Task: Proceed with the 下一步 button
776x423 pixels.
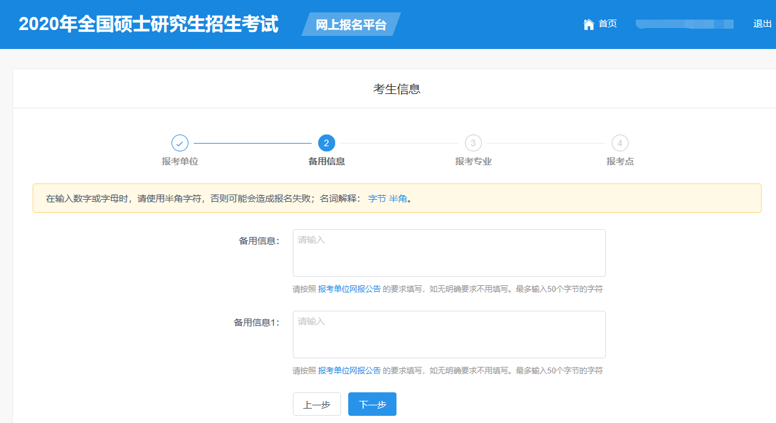Action: point(372,405)
